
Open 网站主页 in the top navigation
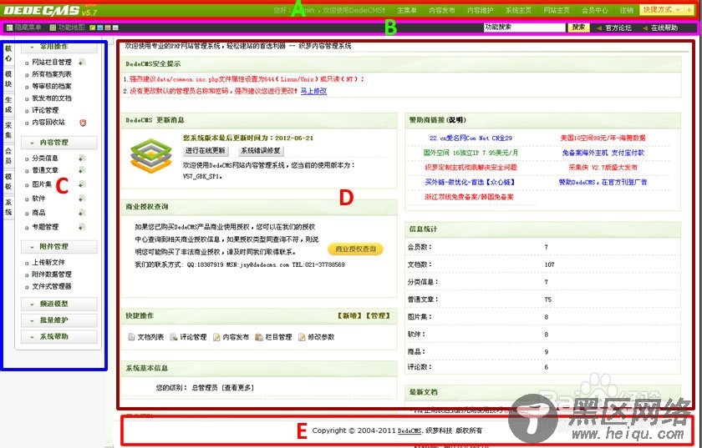pos(557,10)
